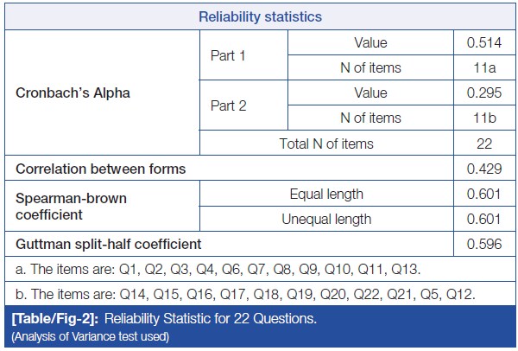The width and height of the screenshot is (518, 351).
Task: Click the 11b items count cell
Action: pos(484,118)
